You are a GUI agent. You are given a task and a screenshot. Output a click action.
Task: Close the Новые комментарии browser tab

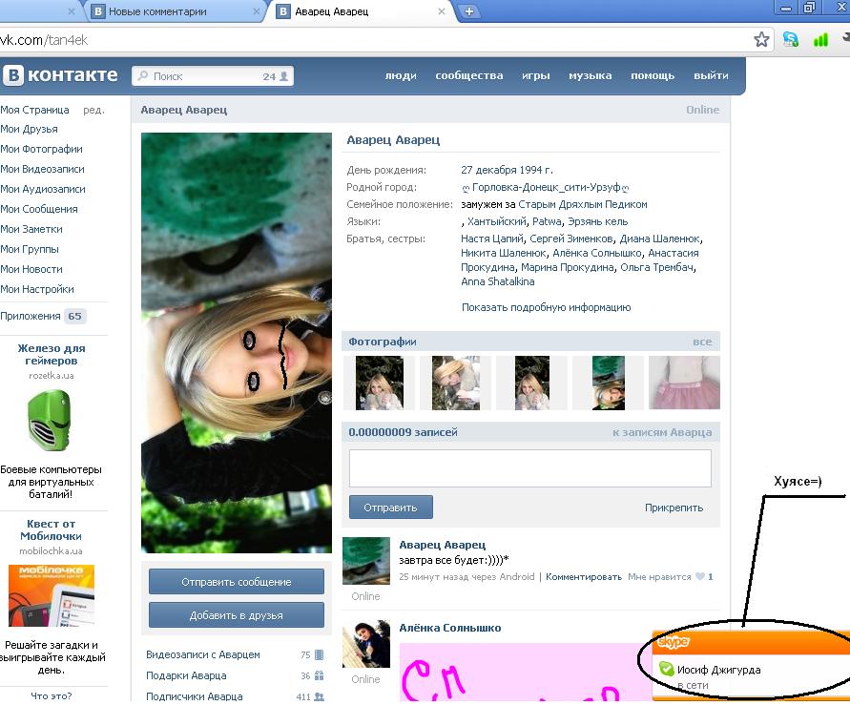(256, 11)
